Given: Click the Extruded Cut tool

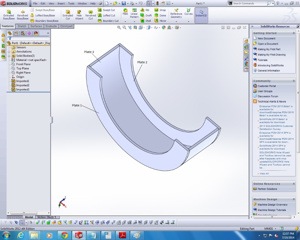Looking at the screenshot, I should point(68,15).
